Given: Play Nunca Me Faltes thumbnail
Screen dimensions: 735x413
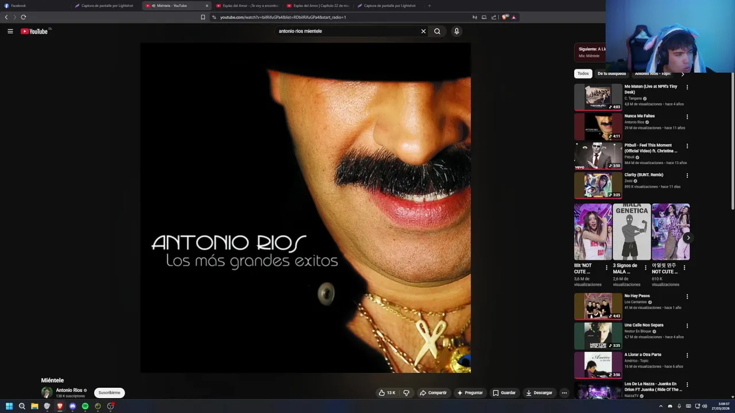Looking at the screenshot, I should click(x=598, y=126).
